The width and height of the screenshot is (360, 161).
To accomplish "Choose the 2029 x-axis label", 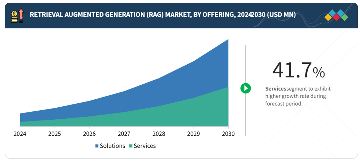I will (x=194, y=134).
